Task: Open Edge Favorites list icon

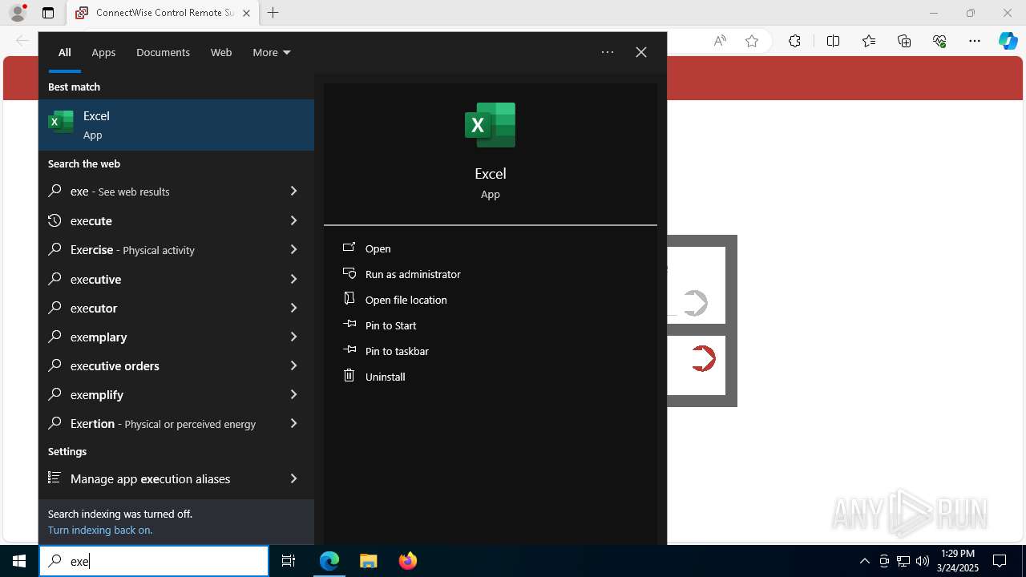Action: pyautogui.click(x=869, y=41)
